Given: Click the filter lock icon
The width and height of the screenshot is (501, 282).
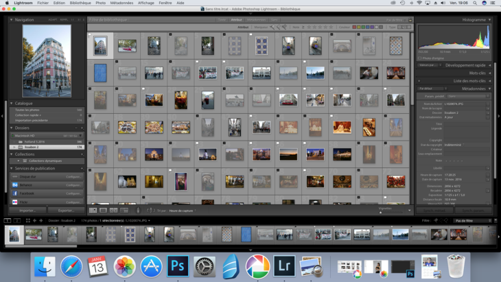Looking at the screenshot, I should [x=410, y=20].
